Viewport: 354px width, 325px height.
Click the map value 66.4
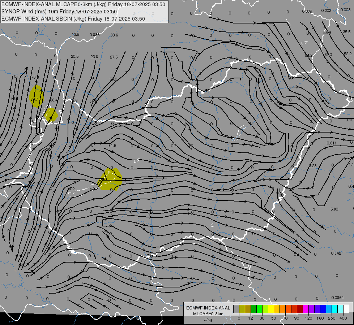point(54,100)
